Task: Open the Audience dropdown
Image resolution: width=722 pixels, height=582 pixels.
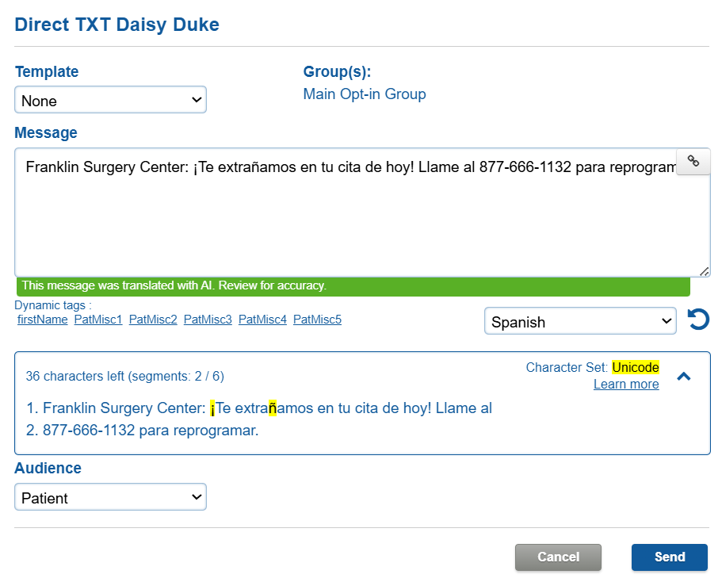Action: [x=110, y=498]
